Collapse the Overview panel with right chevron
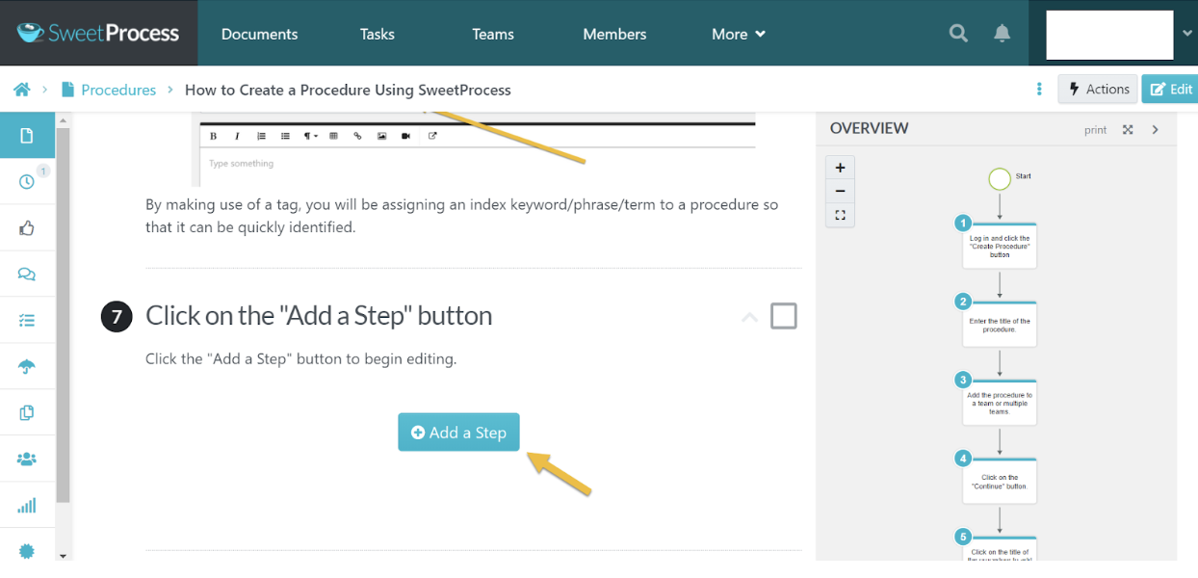This screenshot has height=578, width=1198. (1156, 130)
